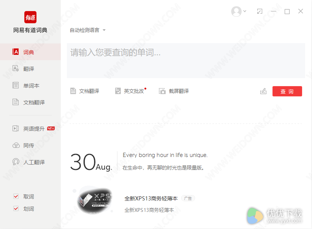Click the document icon beside 文档翻译 toolbar
This screenshot has height=229, width=312.
73,91
